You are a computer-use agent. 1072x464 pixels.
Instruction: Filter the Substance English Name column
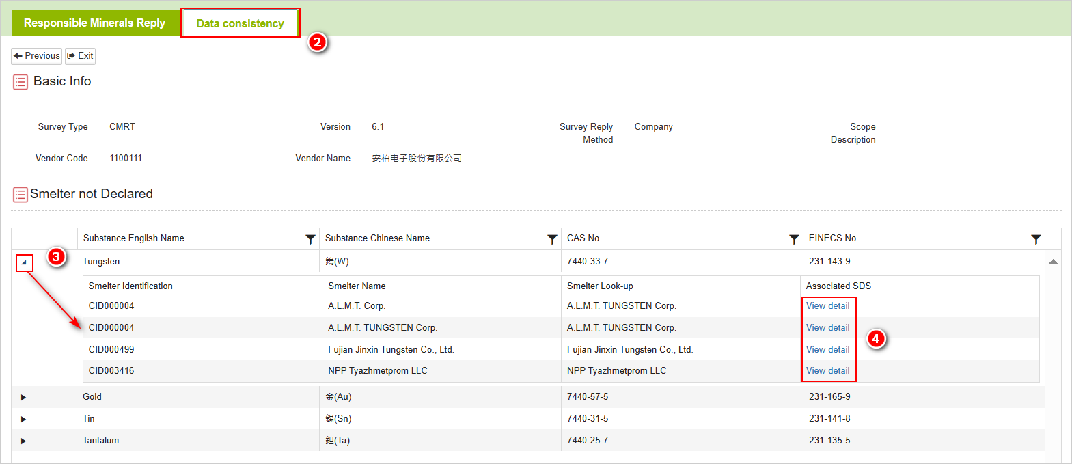point(310,239)
